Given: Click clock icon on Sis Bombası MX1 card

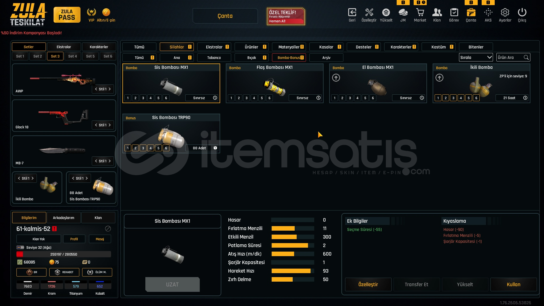Looking at the screenshot, I should point(215,98).
